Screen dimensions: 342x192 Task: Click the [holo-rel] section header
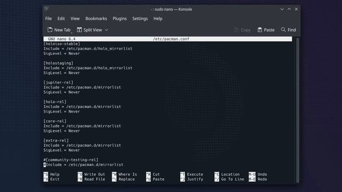pyautogui.click(x=55, y=102)
